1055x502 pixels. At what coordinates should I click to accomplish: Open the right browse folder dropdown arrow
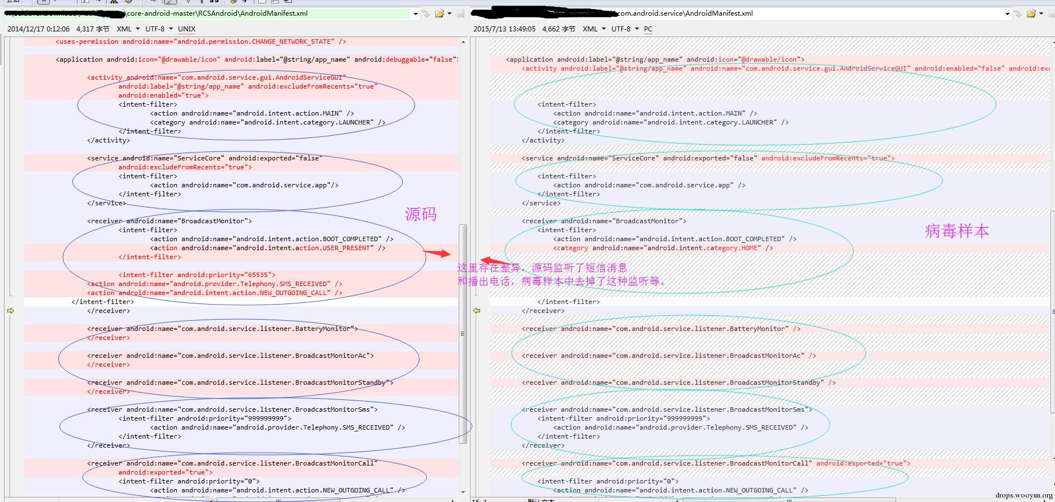click(x=1041, y=13)
